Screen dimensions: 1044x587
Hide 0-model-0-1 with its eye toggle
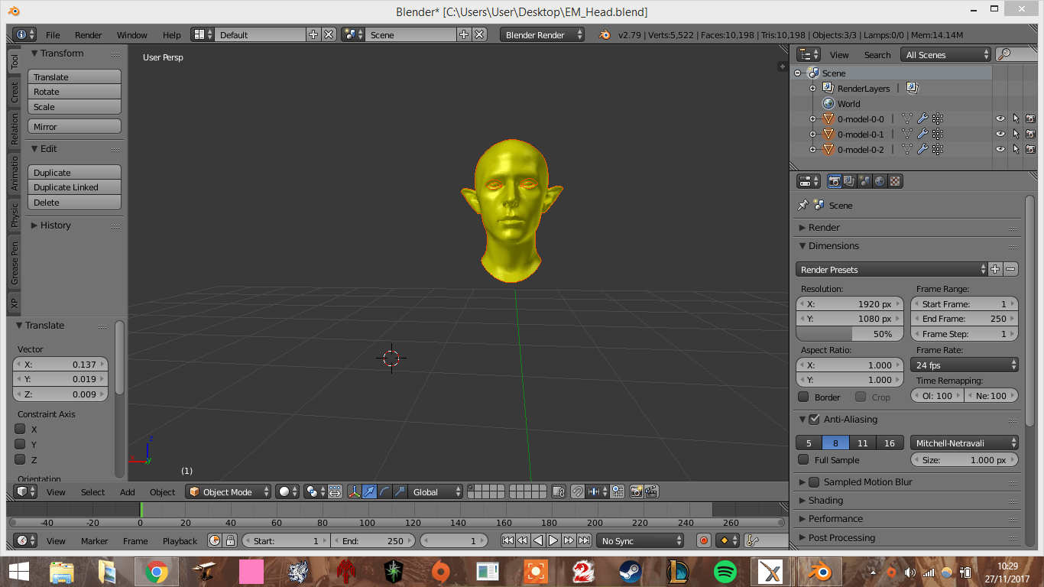point(1000,133)
